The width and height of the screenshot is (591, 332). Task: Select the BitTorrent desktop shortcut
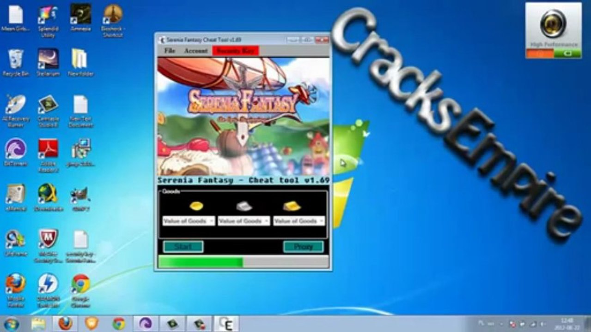16,153
